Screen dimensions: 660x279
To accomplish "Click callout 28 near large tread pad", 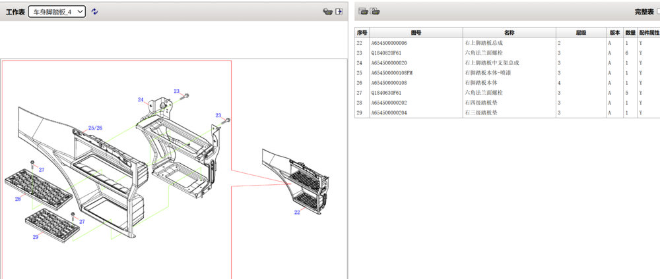I will (x=18, y=199).
